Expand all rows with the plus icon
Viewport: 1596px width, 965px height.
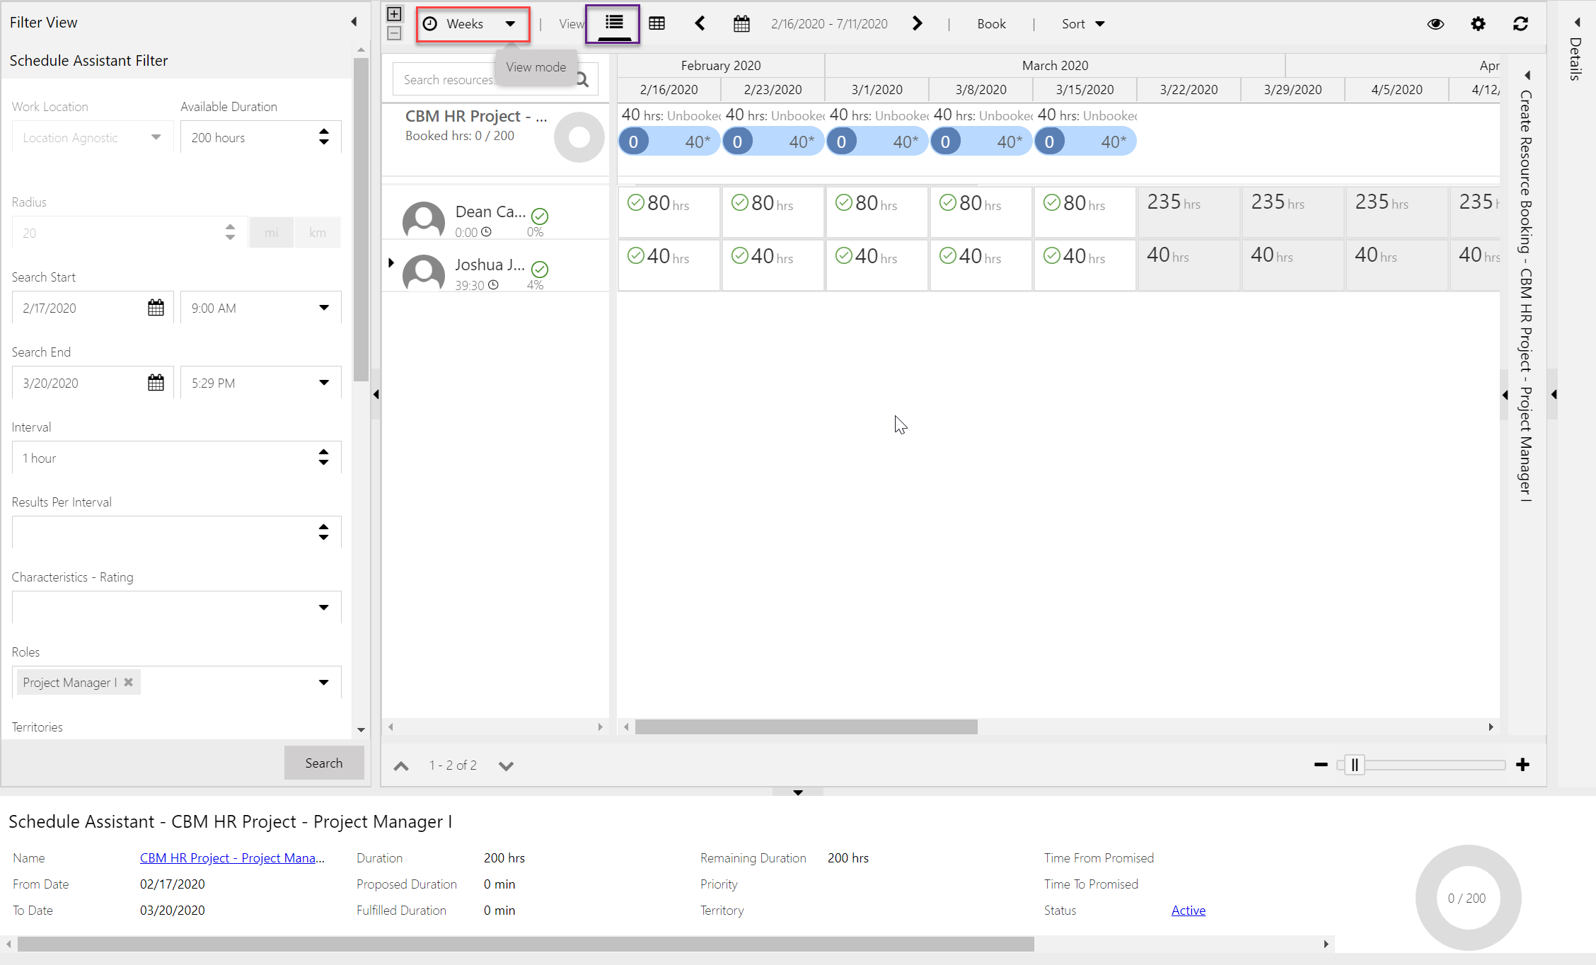pyautogui.click(x=395, y=14)
